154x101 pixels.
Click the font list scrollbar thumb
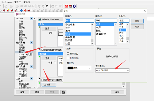(x=92, y=41)
